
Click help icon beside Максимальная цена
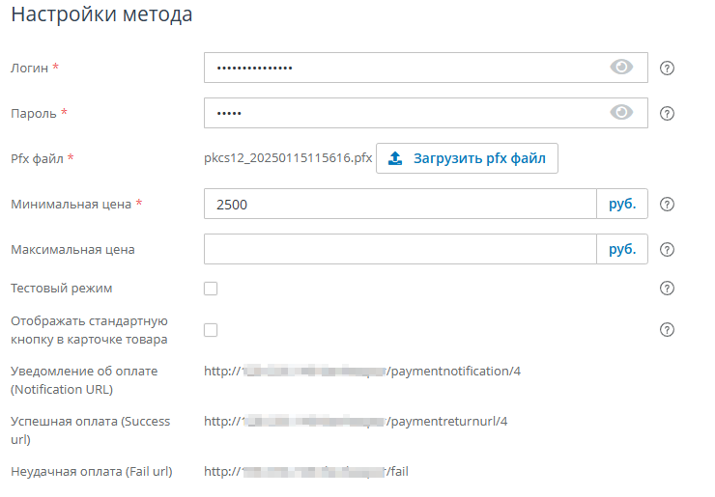coord(666,250)
